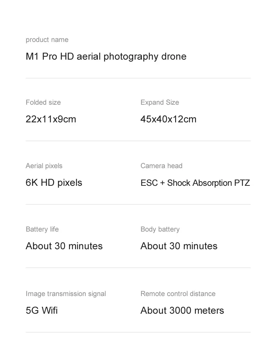The image size is (274, 339).
Task: Click the 'Aerial pixels' label
Action: tap(44, 166)
